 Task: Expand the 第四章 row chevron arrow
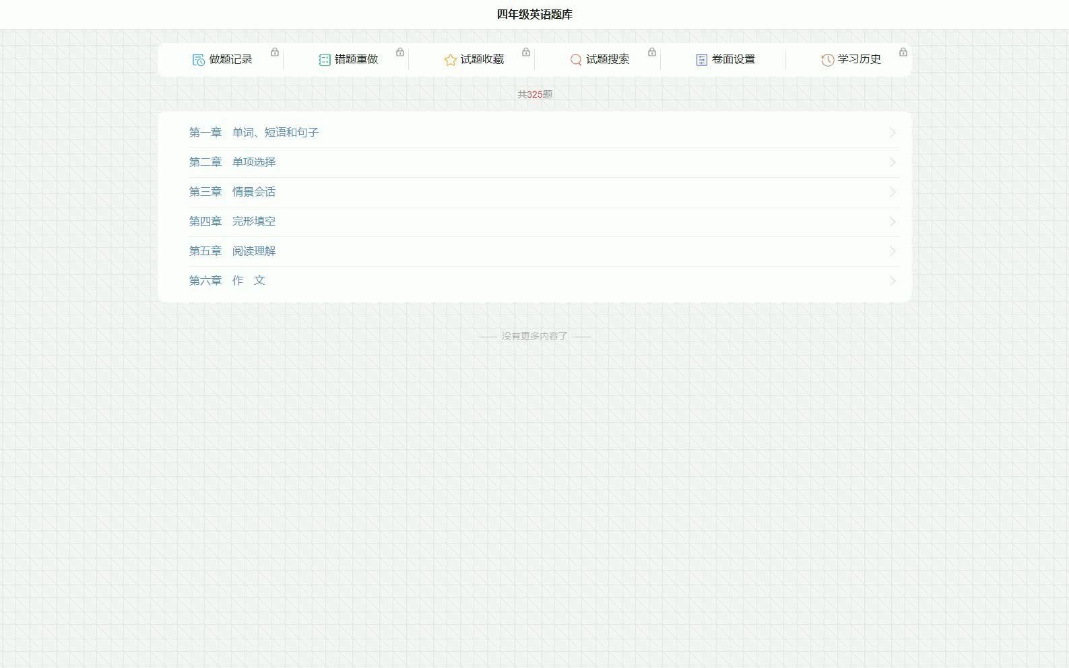tap(893, 222)
